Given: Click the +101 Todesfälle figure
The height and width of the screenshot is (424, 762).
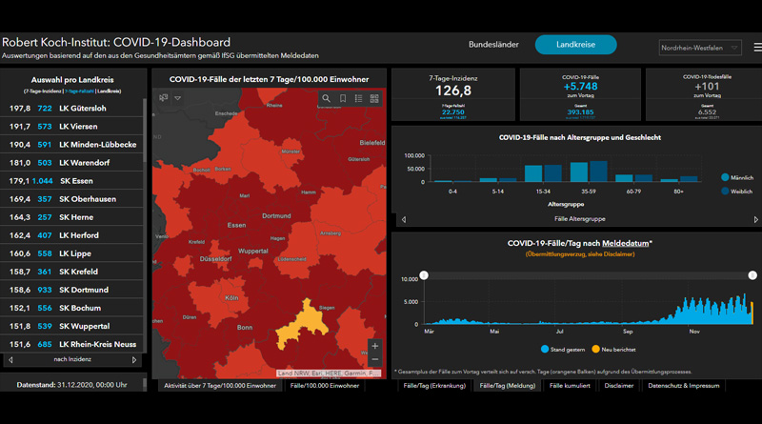Looking at the screenshot, I should pos(707,87).
